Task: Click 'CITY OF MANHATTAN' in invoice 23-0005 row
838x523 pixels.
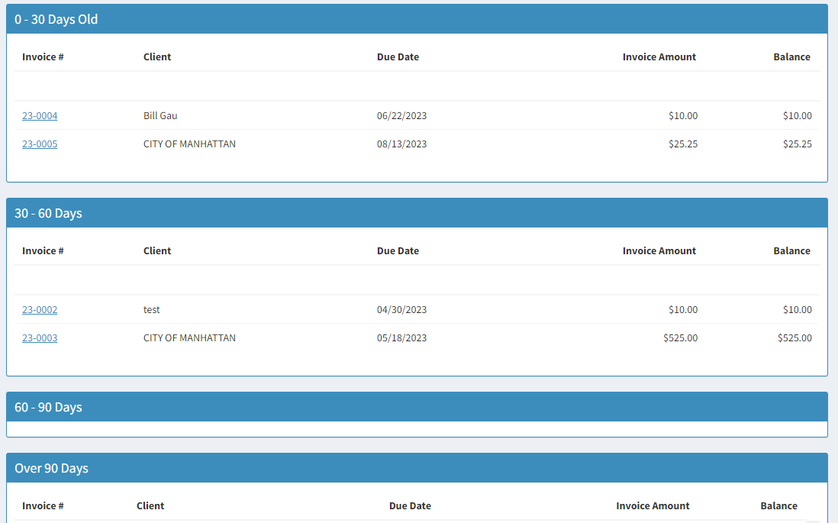Action: (189, 144)
